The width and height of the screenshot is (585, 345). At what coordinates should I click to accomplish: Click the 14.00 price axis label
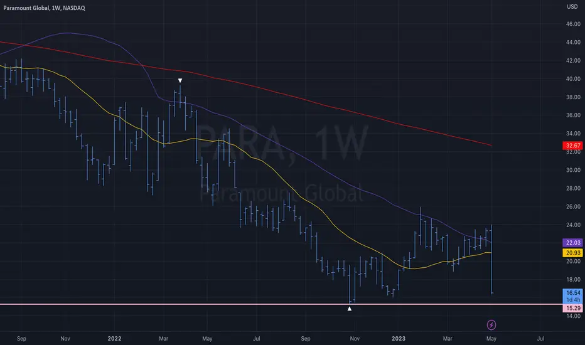[573, 316]
